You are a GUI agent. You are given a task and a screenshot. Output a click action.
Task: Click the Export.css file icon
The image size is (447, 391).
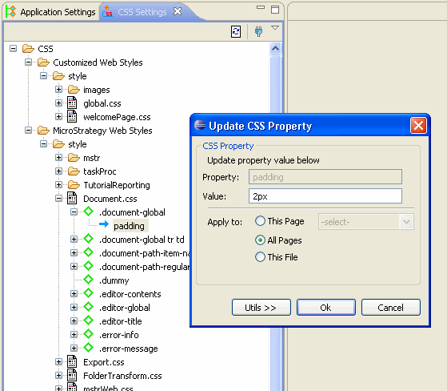(x=72, y=361)
